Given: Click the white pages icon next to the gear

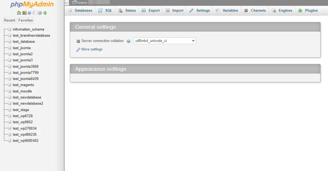Looking at the screenshot, I should coord(35,13).
